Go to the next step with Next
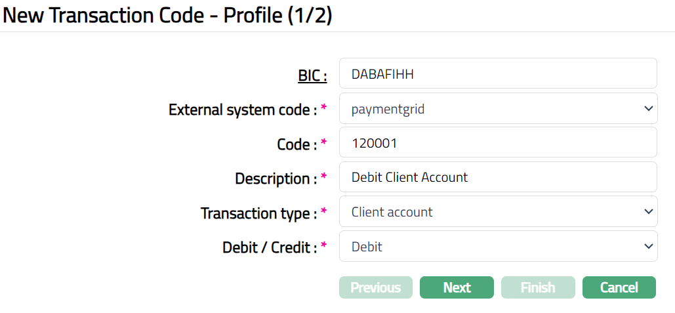The width and height of the screenshot is (675, 313). pos(457,287)
